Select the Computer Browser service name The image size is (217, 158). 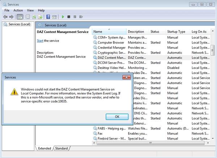point(111,42)
